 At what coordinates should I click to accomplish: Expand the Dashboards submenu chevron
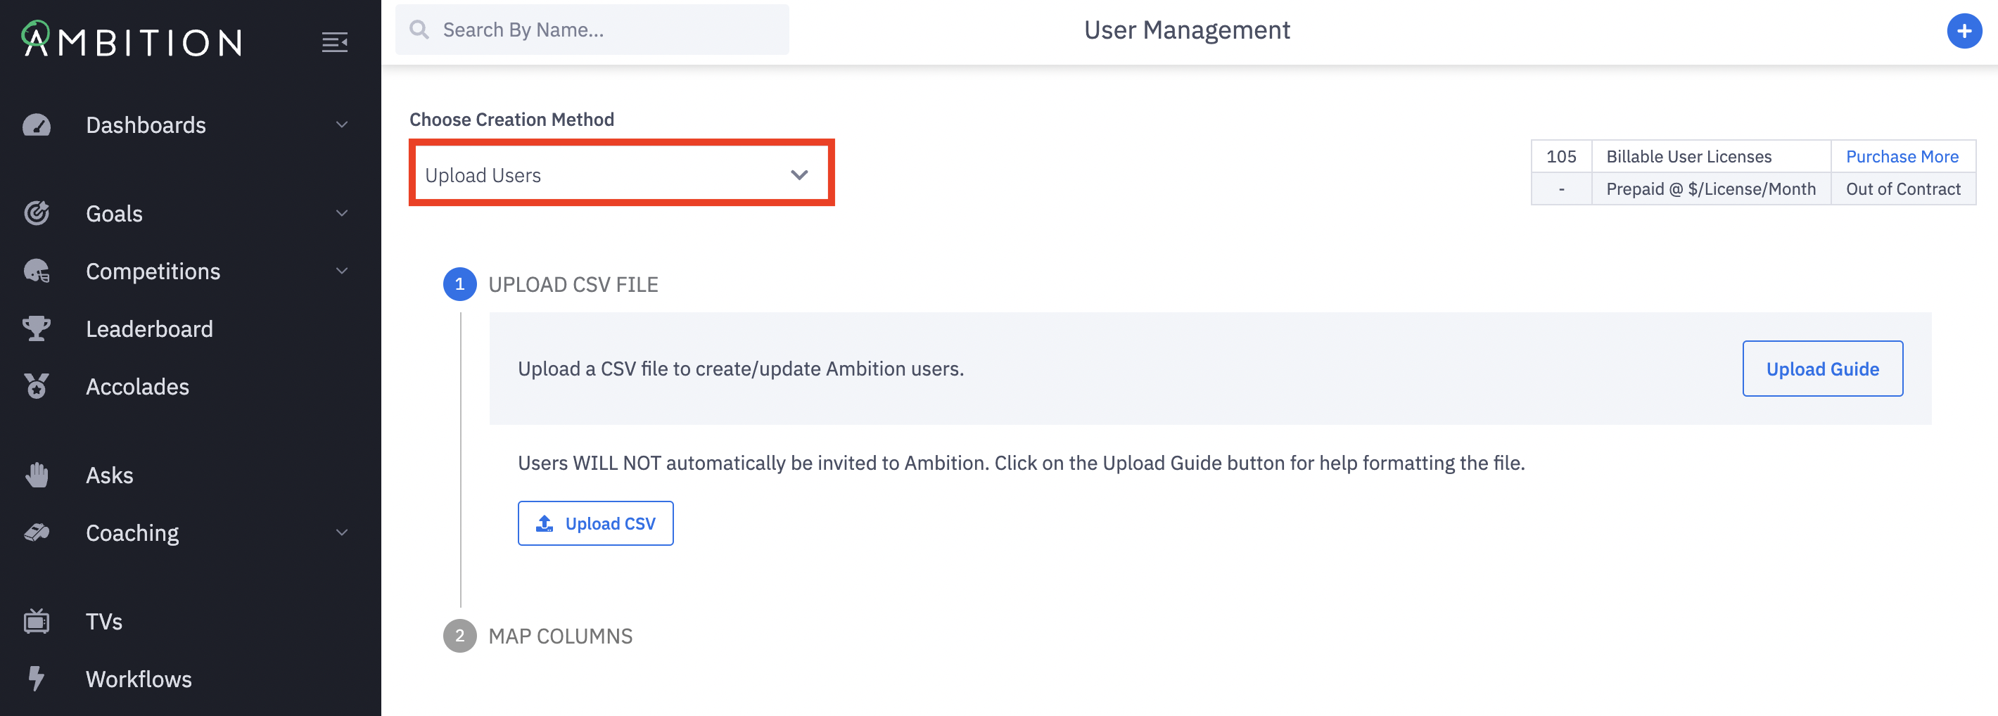341,125
